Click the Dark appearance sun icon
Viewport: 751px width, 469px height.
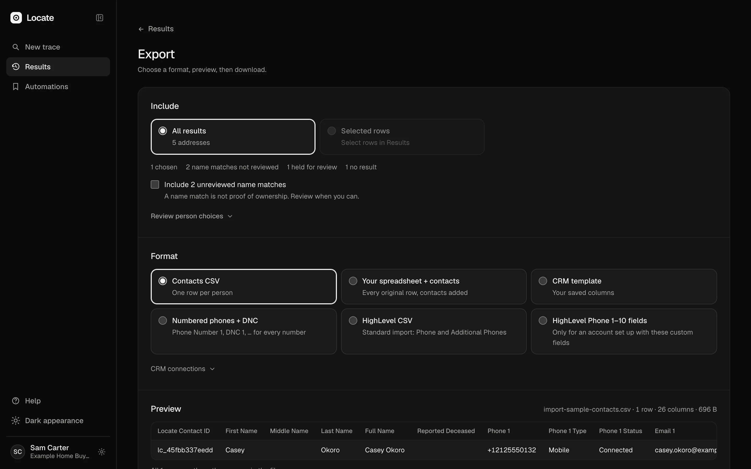16,421
